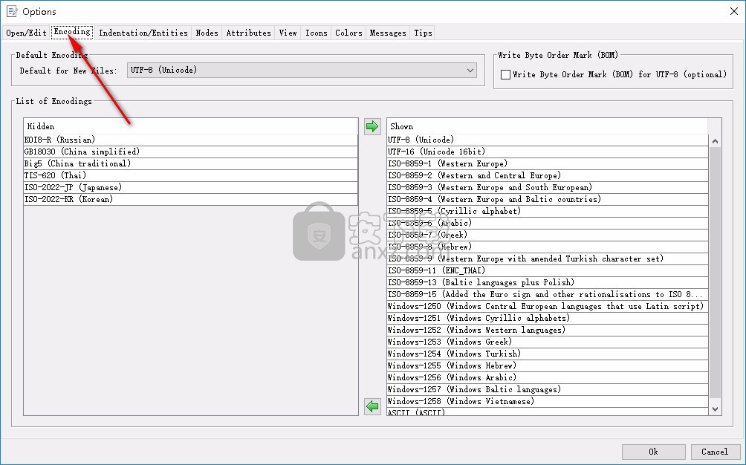The width and height of the screenshot is (746, 465).
Task: Select KOI8-R (Russian) in Hidden list
Action: click(190, 140)
